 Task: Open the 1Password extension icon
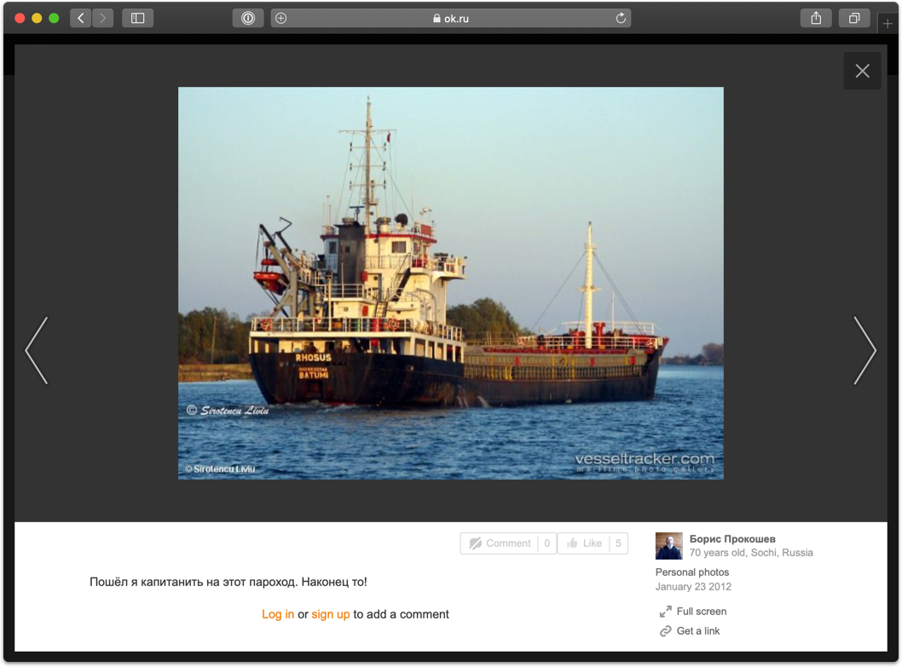[248, 18]
